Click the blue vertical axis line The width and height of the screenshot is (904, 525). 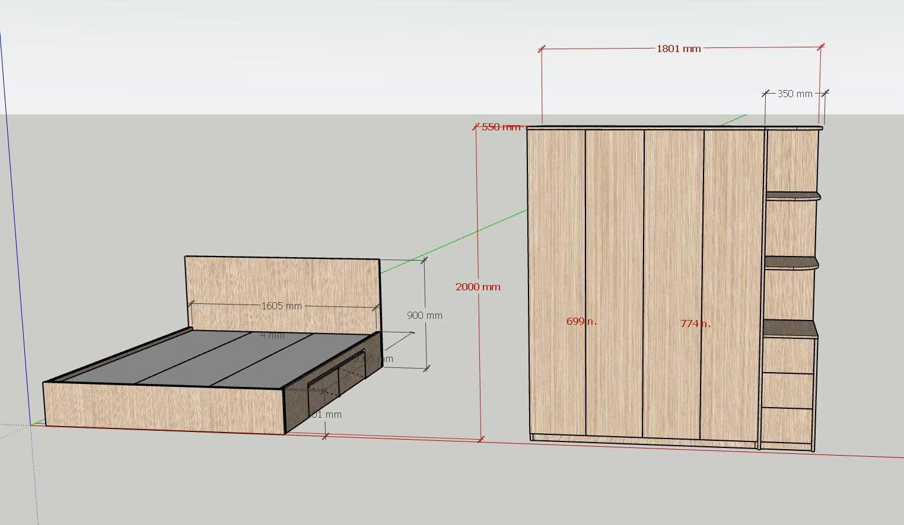[x=17, y=237]
